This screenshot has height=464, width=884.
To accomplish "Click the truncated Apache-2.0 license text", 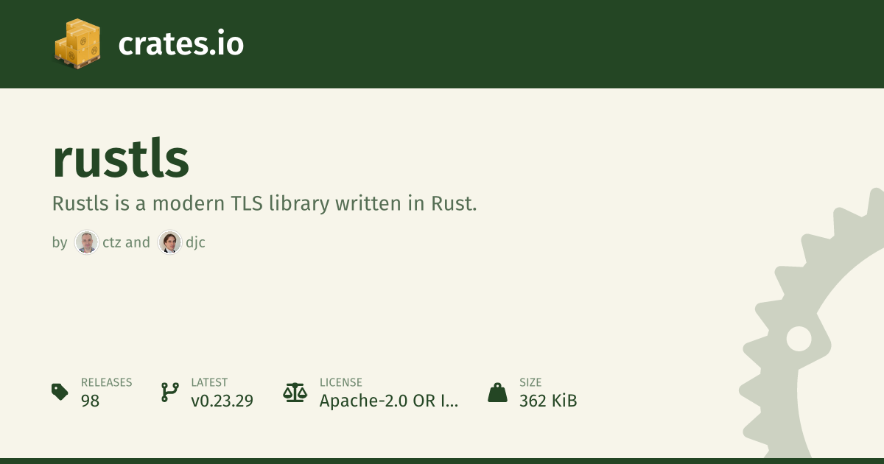I will [x=389, y=401].
